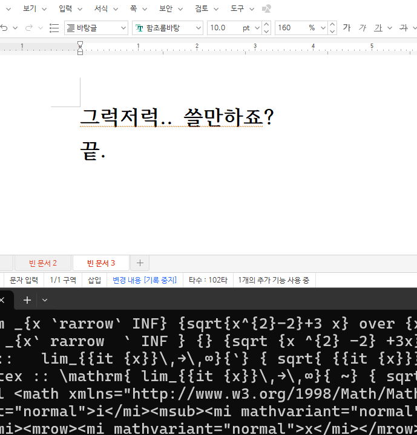Expand underline style dropdown arrow

pyautogui.click(x=390, y=28)
